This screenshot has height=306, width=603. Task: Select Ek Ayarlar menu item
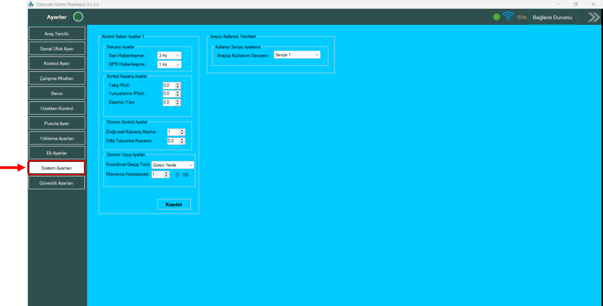click(x=57, y=153)
